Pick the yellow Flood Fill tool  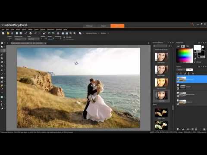[2, 85]
